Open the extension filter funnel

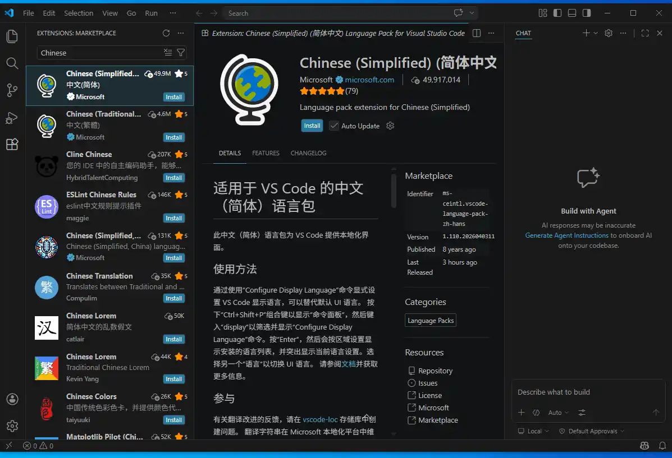pos(181,52)
